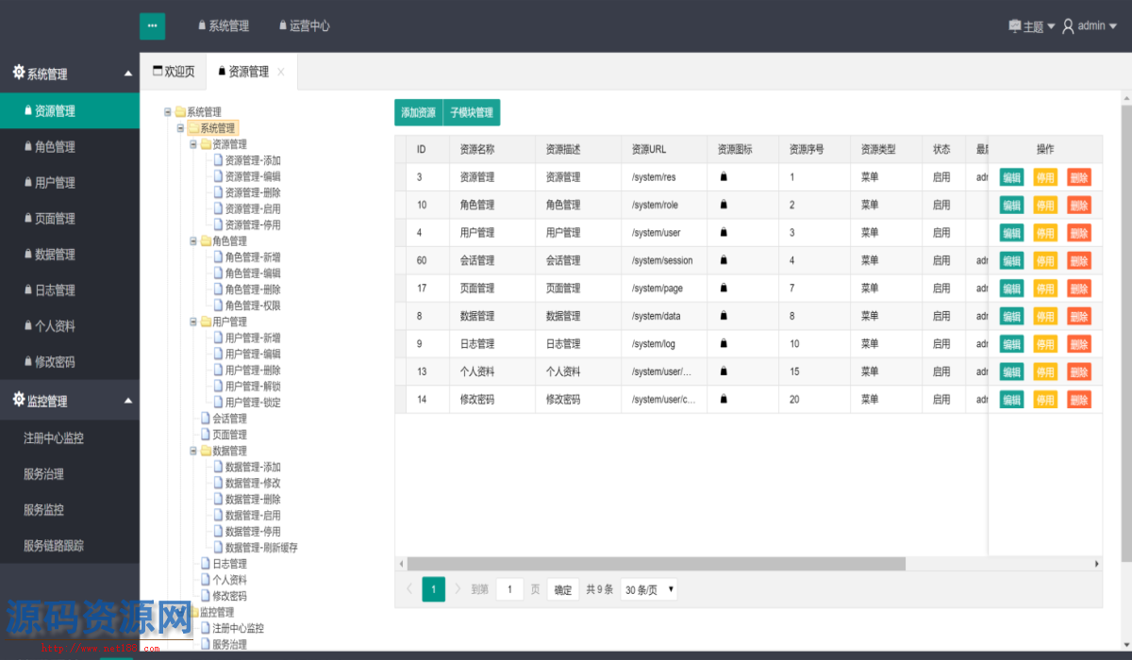Collapse the 数据管理 tree folder

coord(193,451)
